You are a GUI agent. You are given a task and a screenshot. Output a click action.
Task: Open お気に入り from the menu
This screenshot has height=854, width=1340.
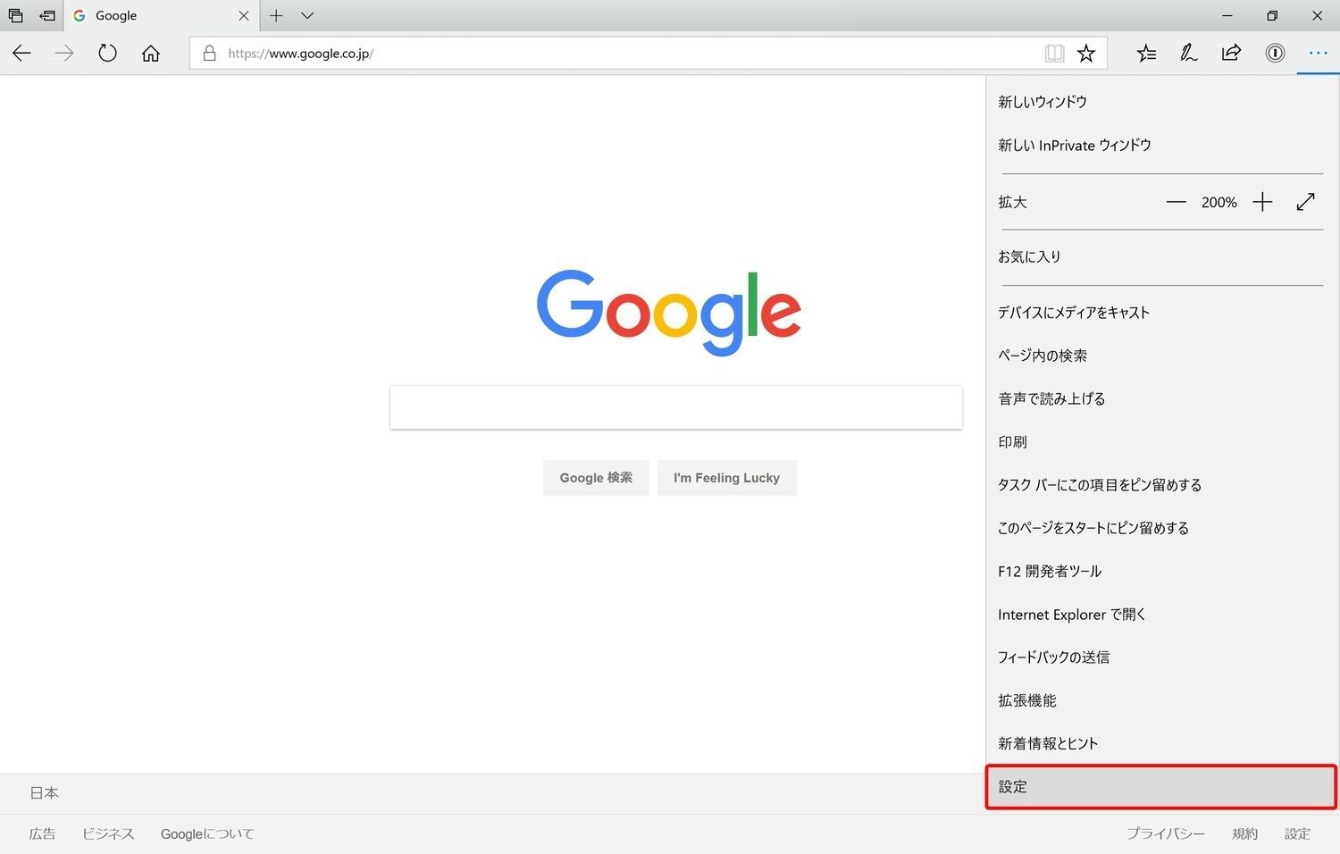tap(1162, 256)
